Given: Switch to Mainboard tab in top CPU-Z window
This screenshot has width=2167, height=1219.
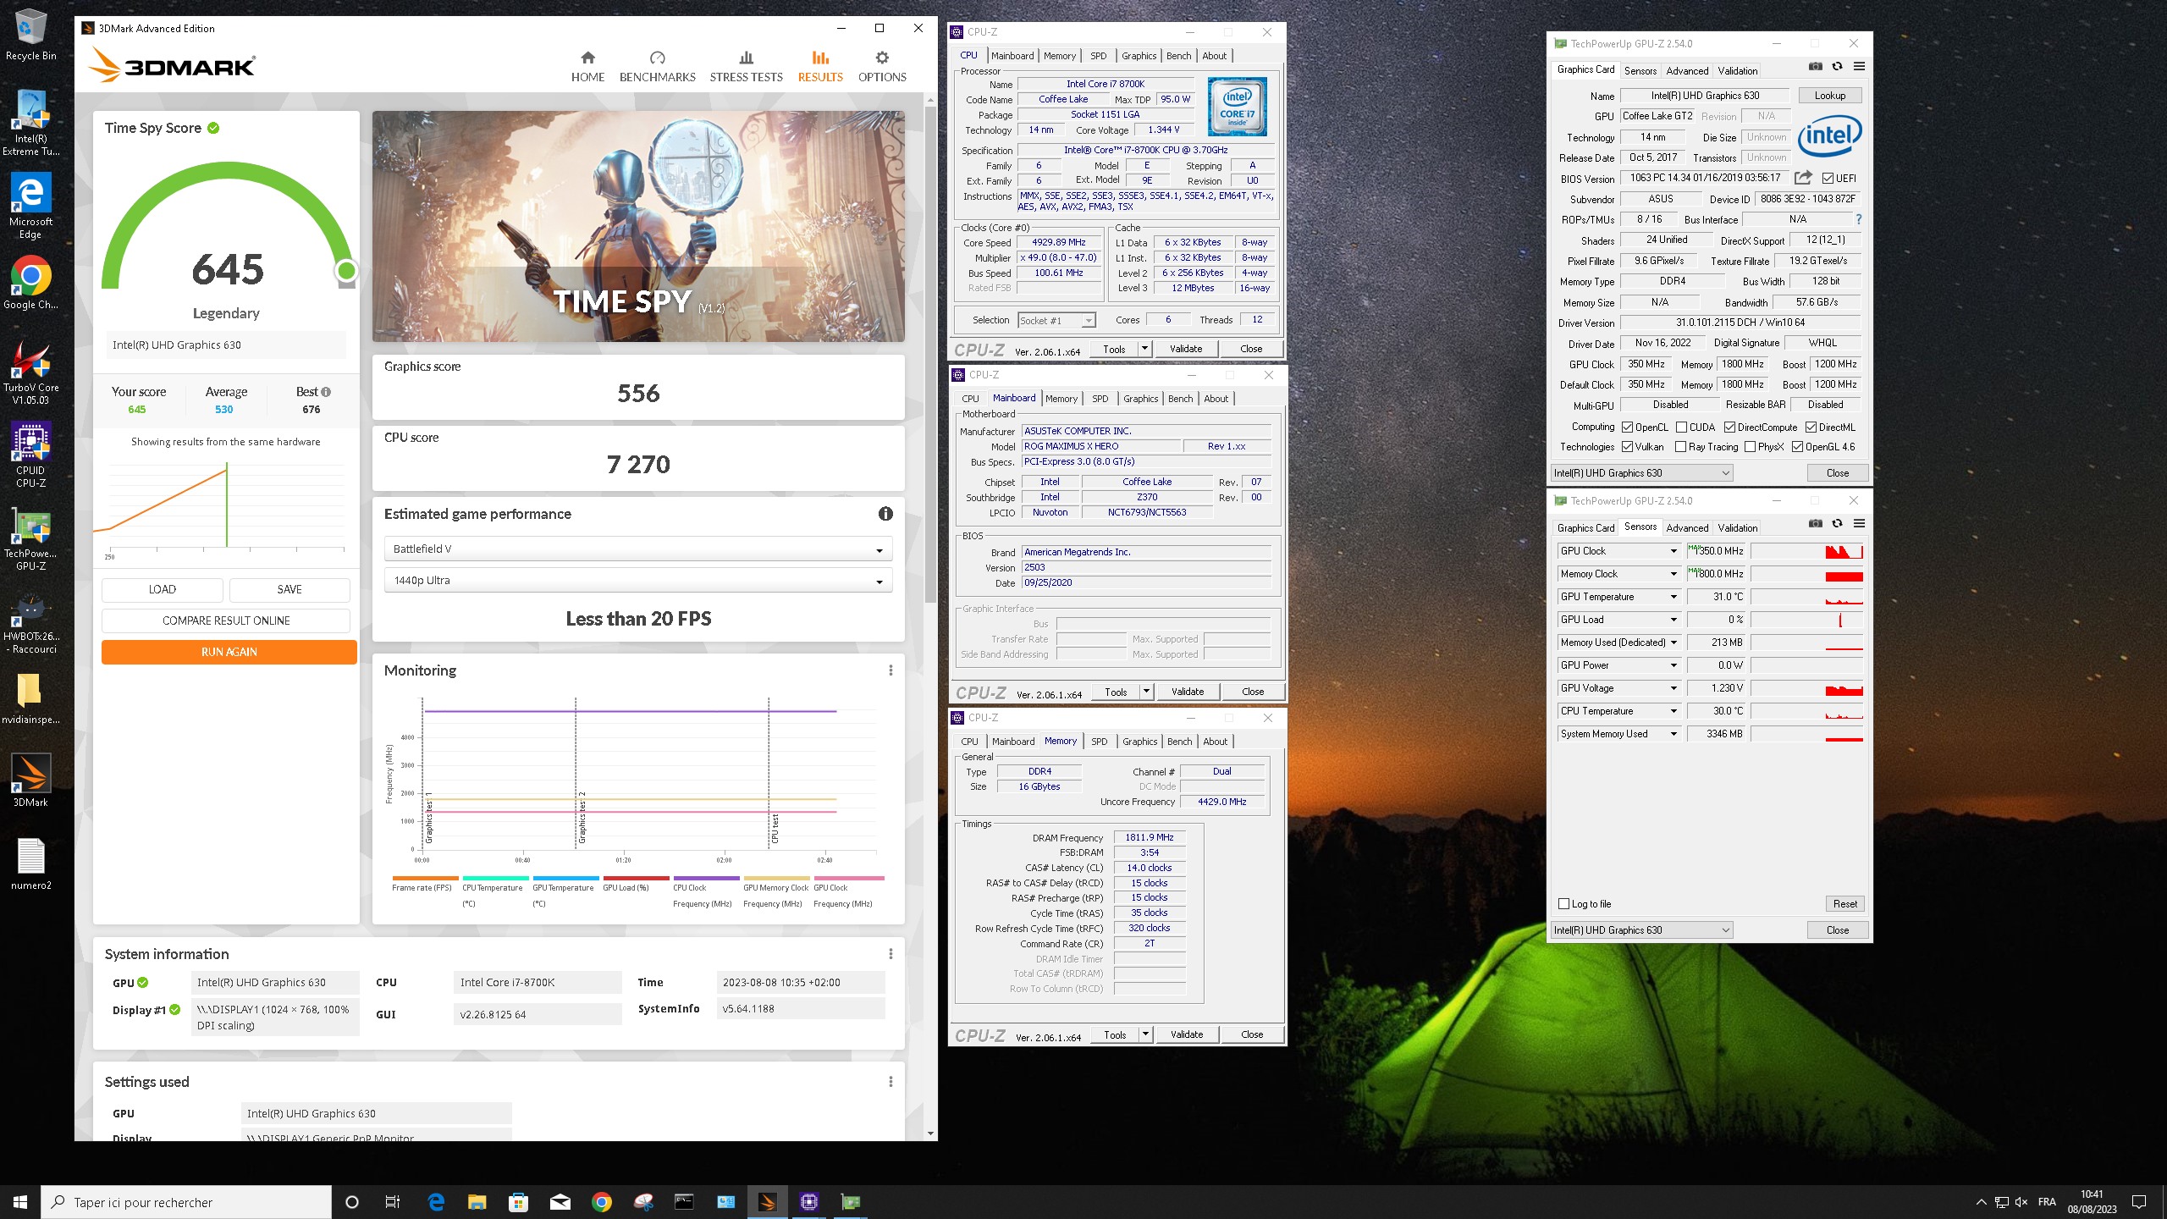Looking at the screenshot, I should click(x=1012, y=56).
